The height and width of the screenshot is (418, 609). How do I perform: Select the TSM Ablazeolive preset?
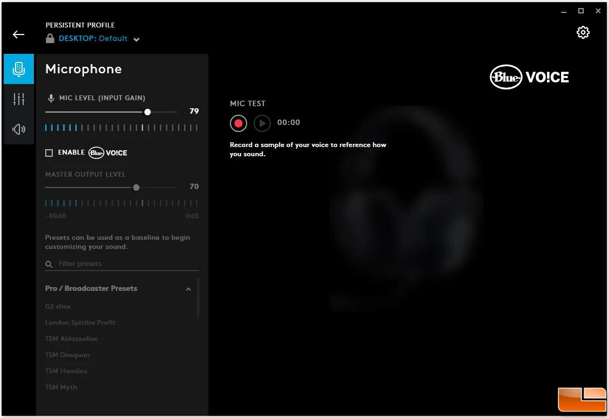71,339
